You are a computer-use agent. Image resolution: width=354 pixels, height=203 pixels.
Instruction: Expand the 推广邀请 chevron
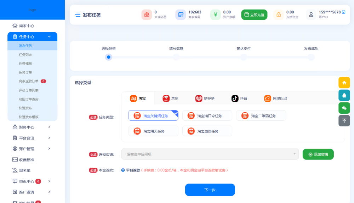pyautogui.click(x=49, y=192)
